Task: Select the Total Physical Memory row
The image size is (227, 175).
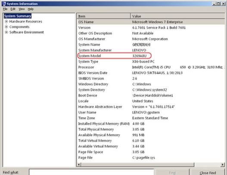Action: tap(151, 129)
